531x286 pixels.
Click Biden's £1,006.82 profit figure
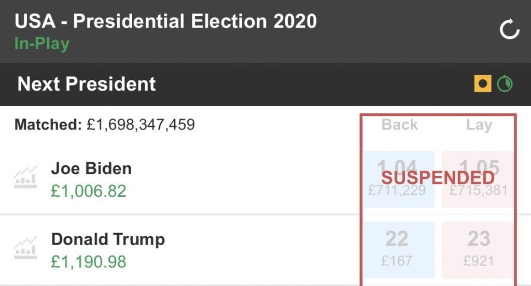pyautogui.click(x=89, y=191)
